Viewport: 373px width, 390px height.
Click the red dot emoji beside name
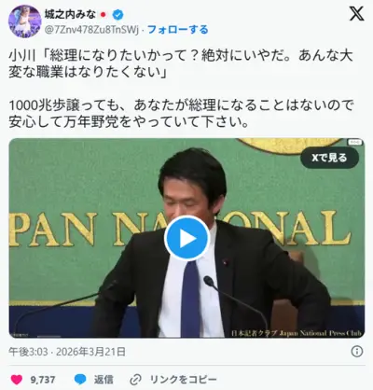104,15
